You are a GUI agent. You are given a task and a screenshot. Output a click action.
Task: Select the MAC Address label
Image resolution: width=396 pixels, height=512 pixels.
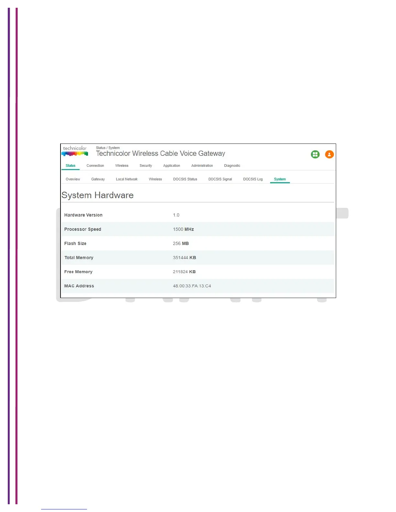[x=79, y=286]
